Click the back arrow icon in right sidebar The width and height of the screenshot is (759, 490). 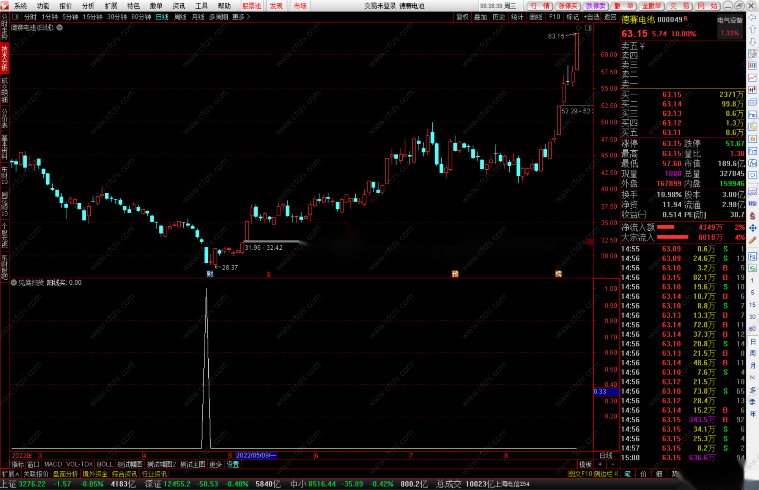753,17
